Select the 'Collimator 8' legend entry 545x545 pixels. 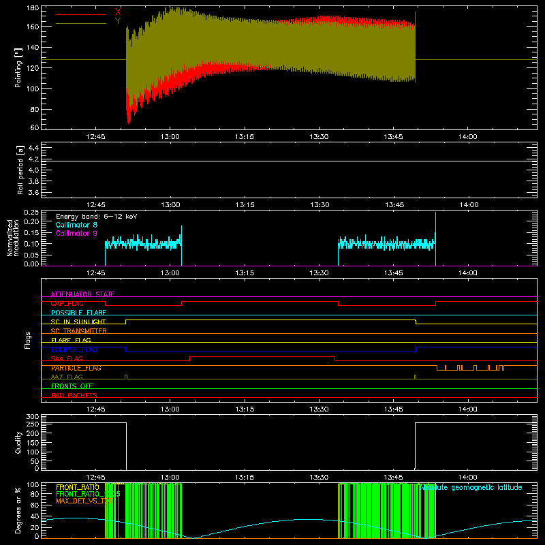tap(76, 225)
